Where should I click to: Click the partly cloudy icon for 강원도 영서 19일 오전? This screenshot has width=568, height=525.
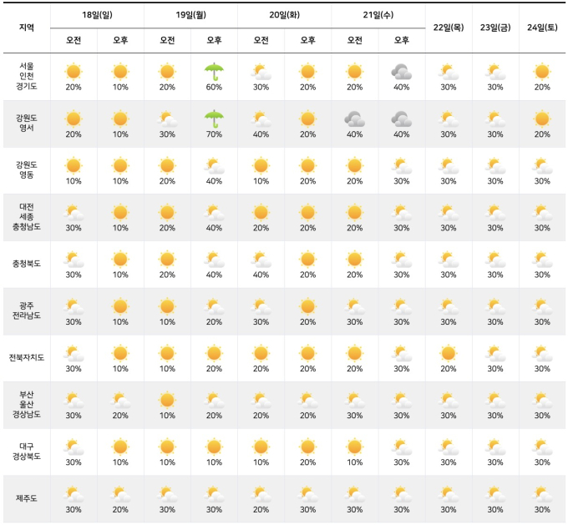[167, 119]
